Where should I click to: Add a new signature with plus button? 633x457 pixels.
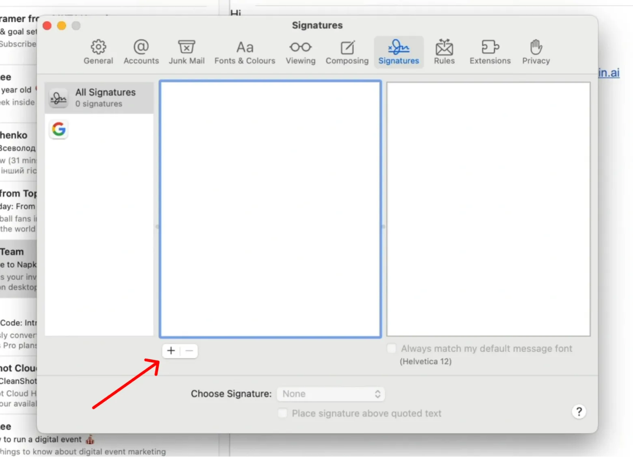pos(171,351)
